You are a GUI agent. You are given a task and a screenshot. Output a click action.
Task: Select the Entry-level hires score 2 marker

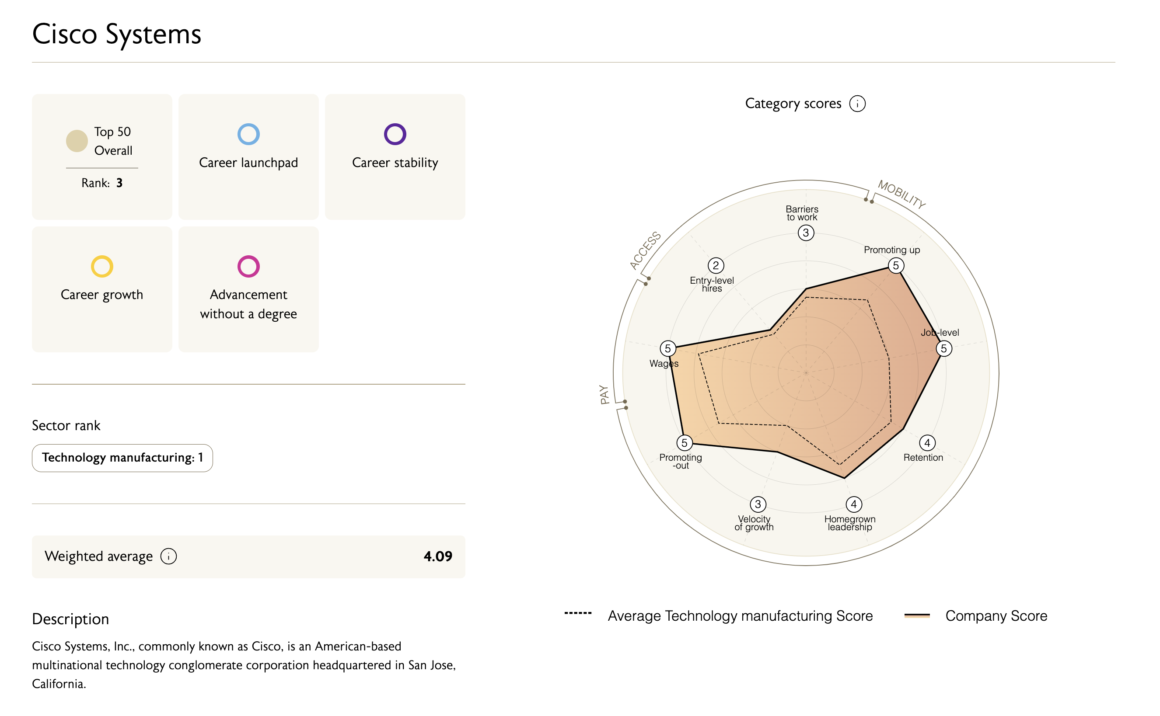point(716,265)
